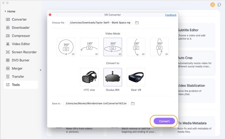Viewport: 225px width, 139px height.
Task: Select Oculus Rift headset as target
Action: pos(113,77)
